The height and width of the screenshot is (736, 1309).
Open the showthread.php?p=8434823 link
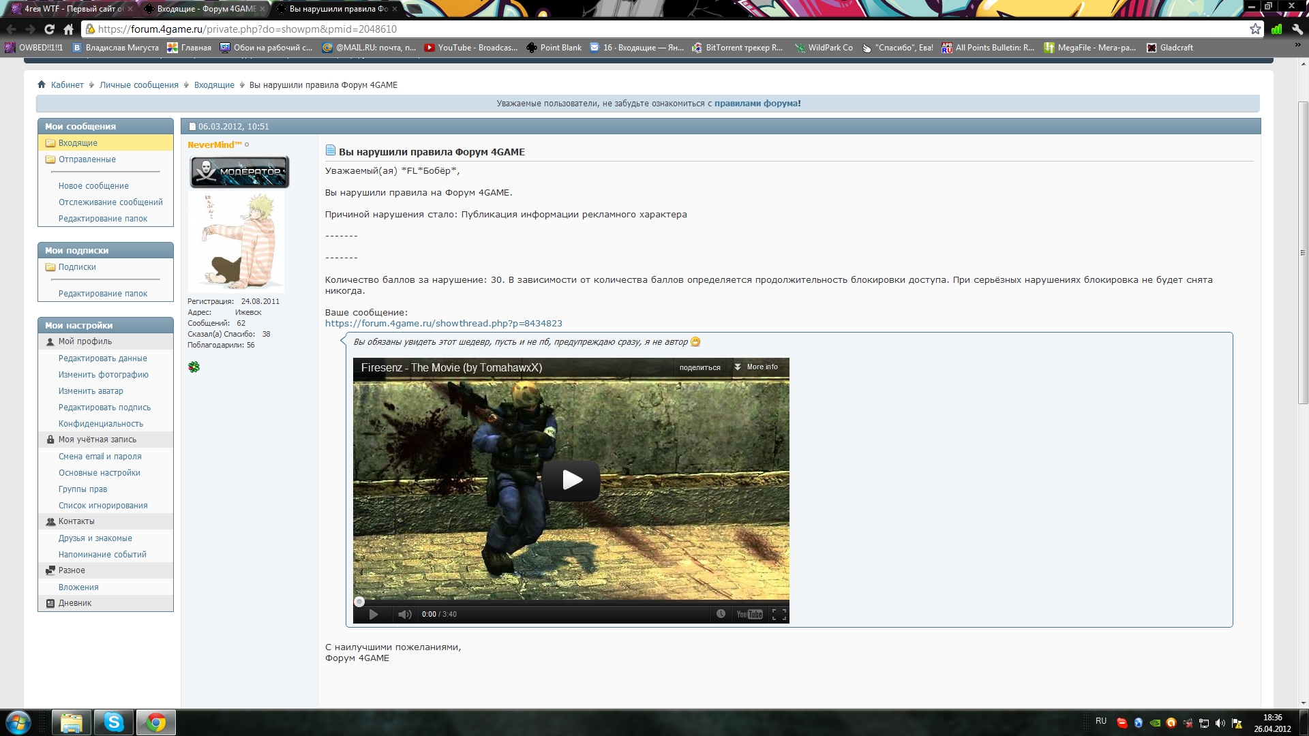[x=443, y=324]
